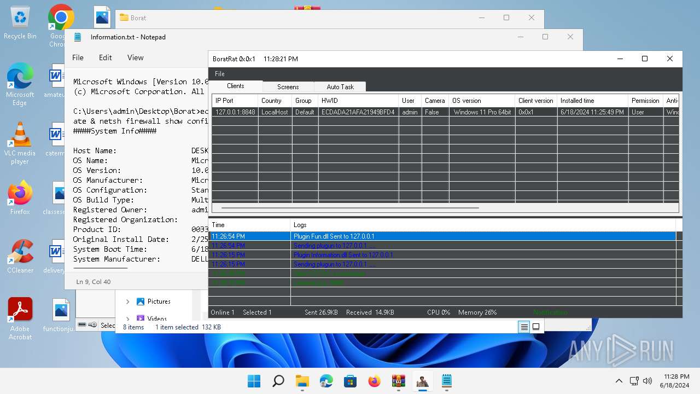Select log entry 'Plugin Fun.dll Sent to 127.0.0.1'

coord(442,236)
